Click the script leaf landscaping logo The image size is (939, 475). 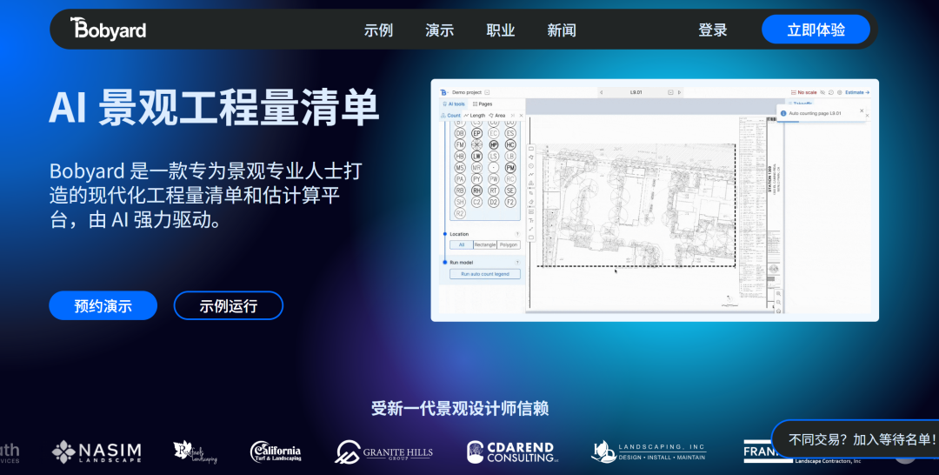click(x=196, y=452)
